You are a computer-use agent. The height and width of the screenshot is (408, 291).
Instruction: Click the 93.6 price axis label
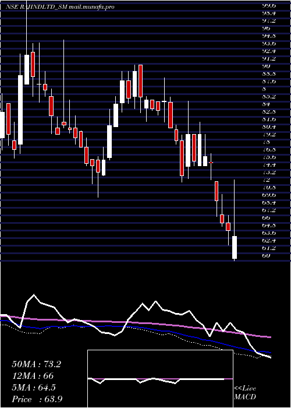pos(270,43)
